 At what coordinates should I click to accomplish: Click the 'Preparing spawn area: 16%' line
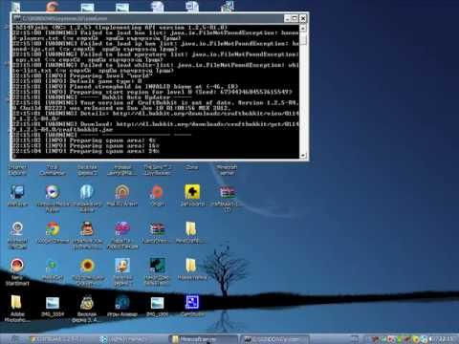click(x=86, y=146)
